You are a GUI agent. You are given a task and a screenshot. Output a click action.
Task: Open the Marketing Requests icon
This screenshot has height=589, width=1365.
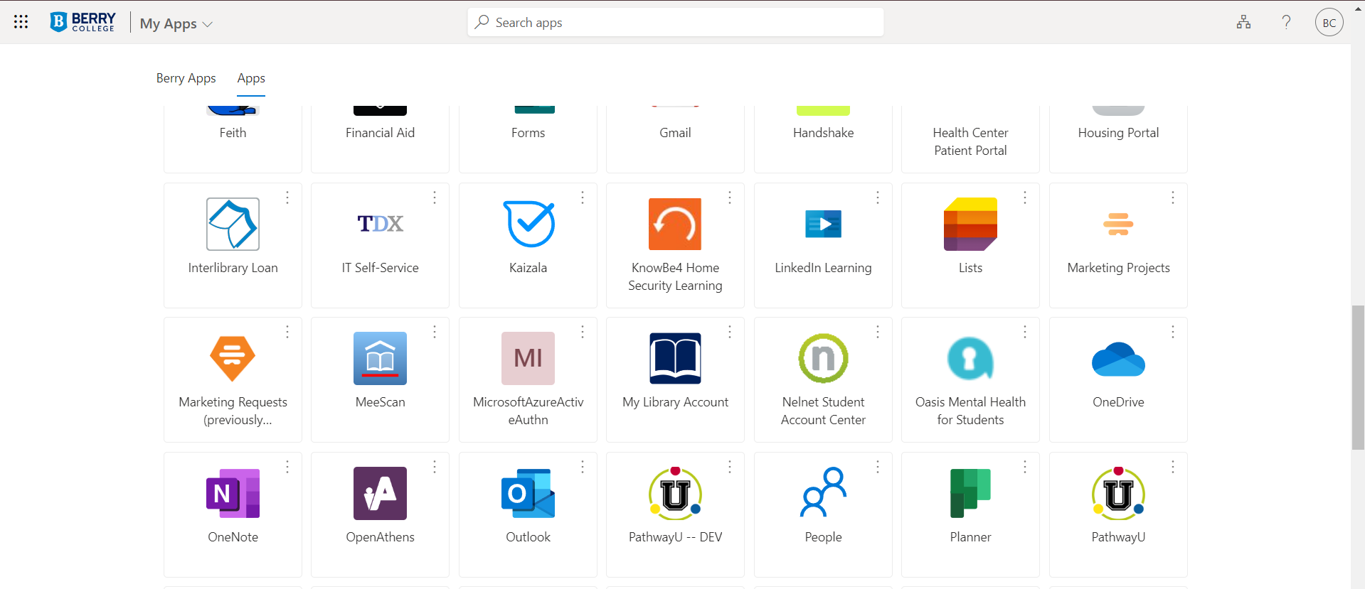[233, 358]
